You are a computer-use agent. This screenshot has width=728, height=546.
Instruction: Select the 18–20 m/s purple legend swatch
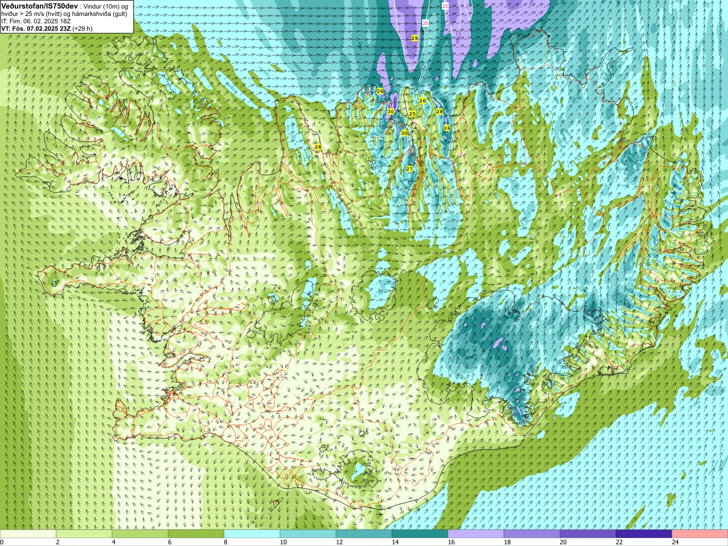(x=532, y=534)
